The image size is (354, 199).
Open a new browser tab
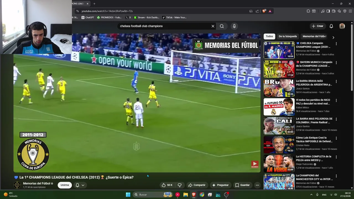pos(94,4)
